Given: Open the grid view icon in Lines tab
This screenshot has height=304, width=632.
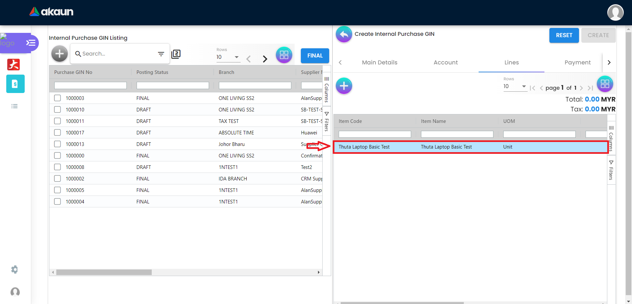Looking at the screenshot, I should tap(605, 84).
